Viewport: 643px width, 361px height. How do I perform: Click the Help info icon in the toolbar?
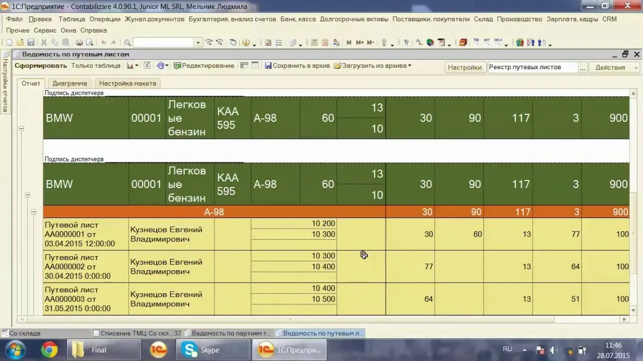click(246, 43)
